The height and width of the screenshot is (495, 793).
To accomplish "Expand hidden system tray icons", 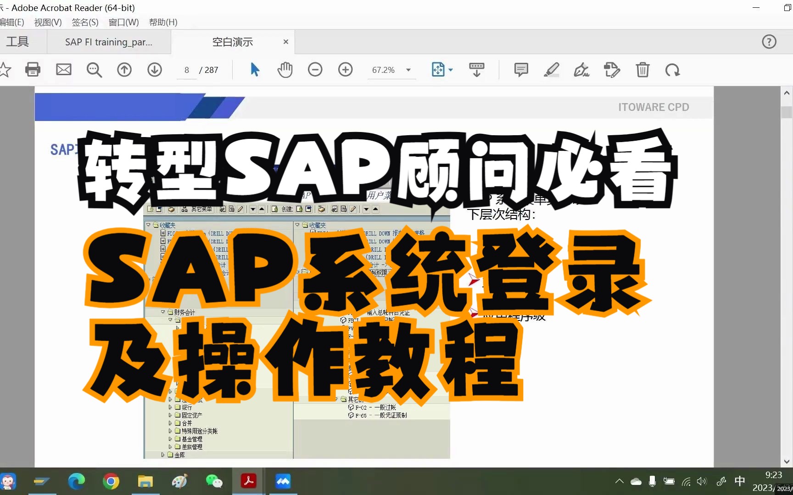I will point(619,481).
